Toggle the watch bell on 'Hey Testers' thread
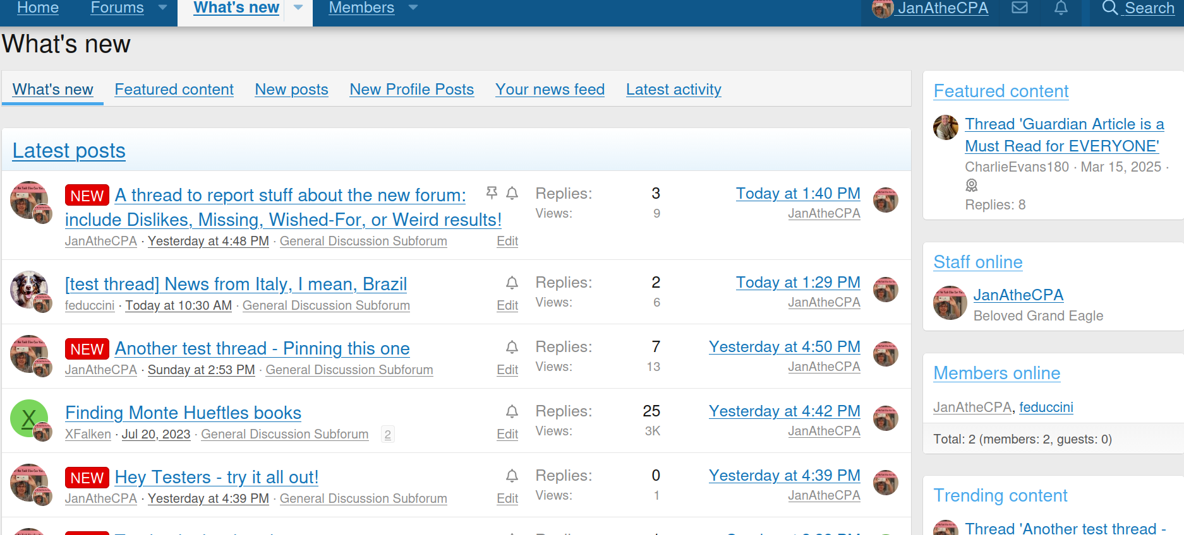Screen dimensions: 1184x535 tap(512, 476)
